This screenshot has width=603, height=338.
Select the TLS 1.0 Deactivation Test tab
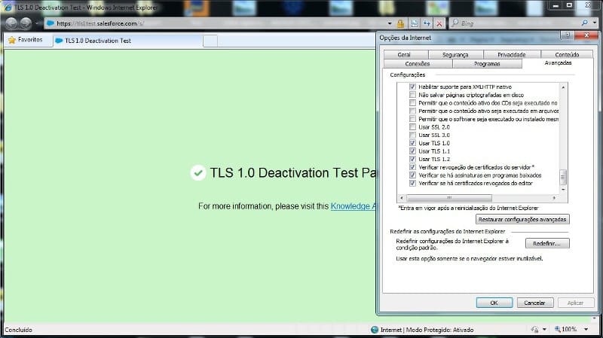tap(127, 41)
